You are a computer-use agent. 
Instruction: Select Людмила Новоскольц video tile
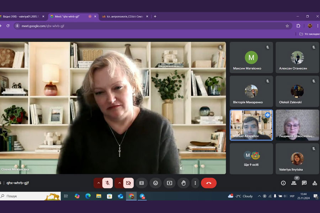tap(297, 125)
